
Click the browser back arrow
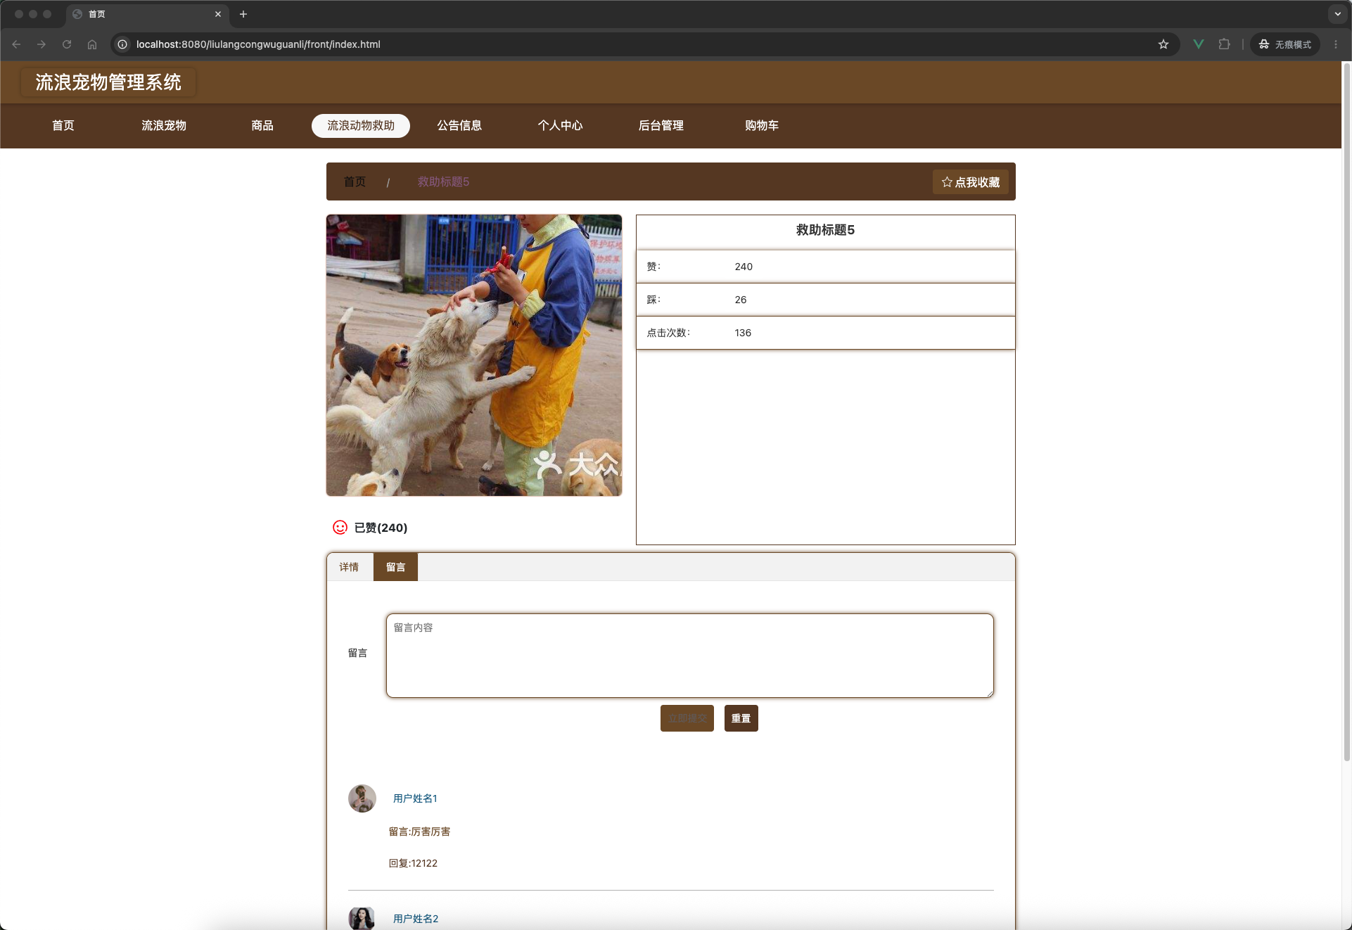click(16, 44)
